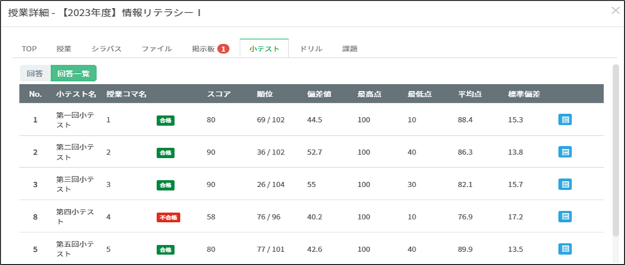625x265 pixels.
Task: Go to the シラバス tab
Action: click(x=106, y=49)
